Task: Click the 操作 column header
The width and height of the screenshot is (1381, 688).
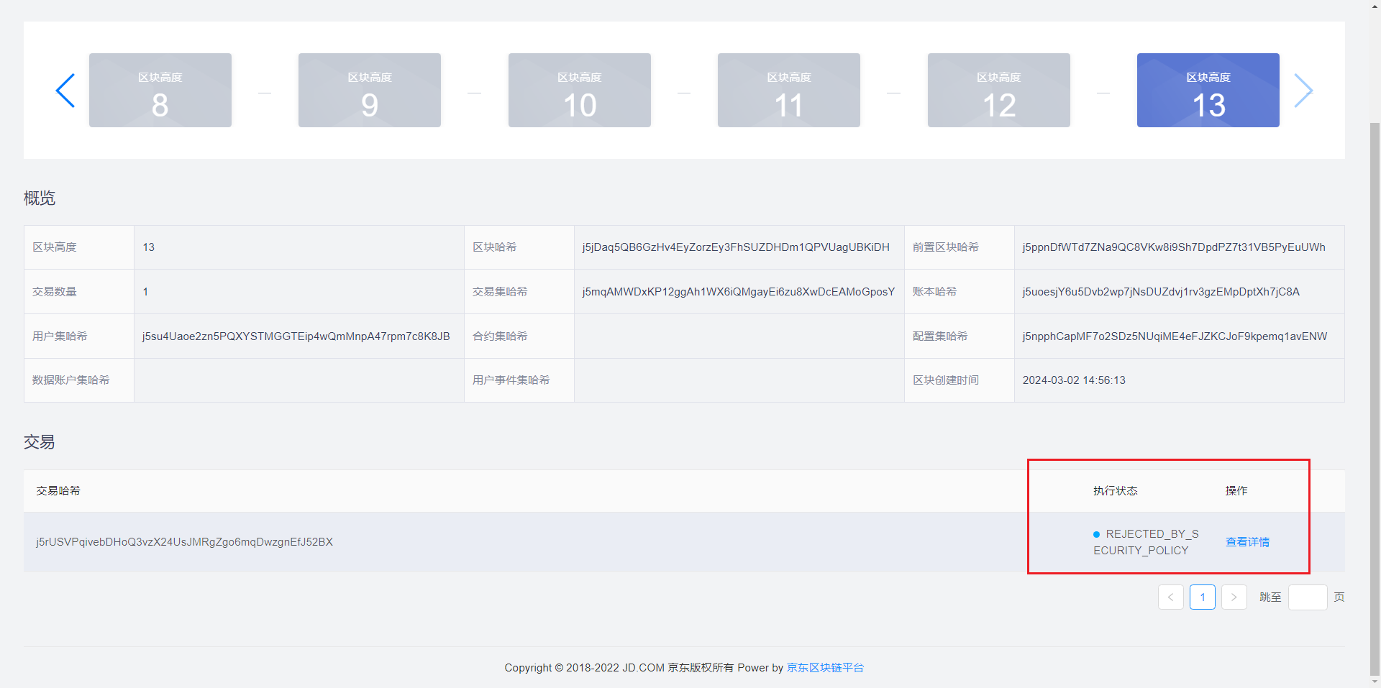Action: click(x=1236, y=491)
